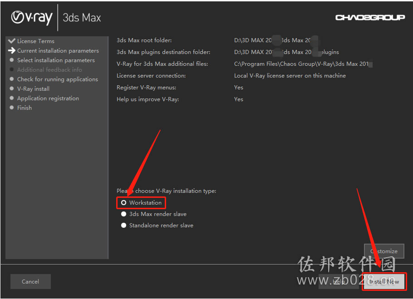
Task: Click 'License server connection:' label
Action: point(151,76)
